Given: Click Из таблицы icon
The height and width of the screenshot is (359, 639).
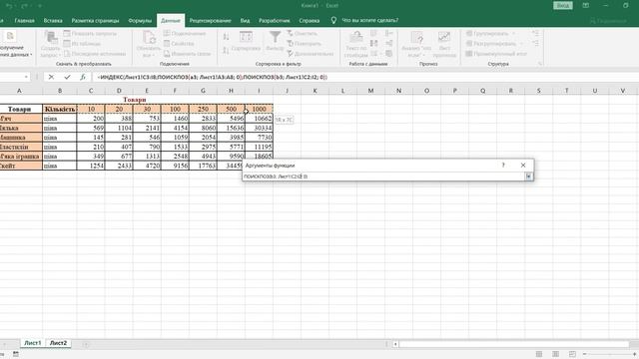Looking at the screenshot, I should click(67, 44).
